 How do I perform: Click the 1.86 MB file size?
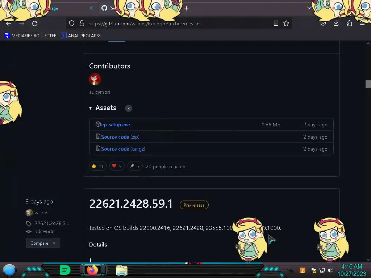pyautogui.click(x=271, y=125)
